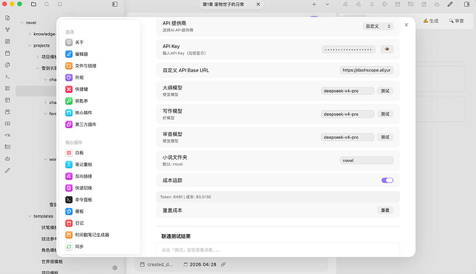Screen dimensions: 476x274
Task: Close the 第1章 tab with its X
Action: (x=258, y=4)
